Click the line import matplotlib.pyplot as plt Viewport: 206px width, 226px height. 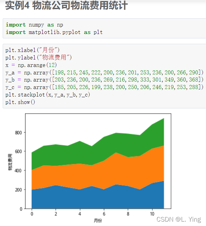click(x=54, y=32)
